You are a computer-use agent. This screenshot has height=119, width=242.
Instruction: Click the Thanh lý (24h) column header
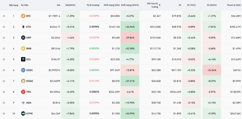(x=234, y=5)
